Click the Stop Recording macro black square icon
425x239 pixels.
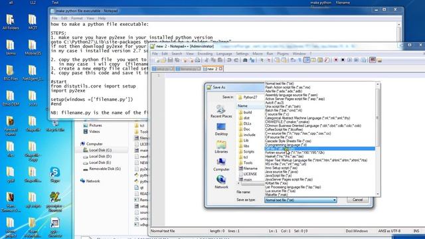[x=343, y=60]
